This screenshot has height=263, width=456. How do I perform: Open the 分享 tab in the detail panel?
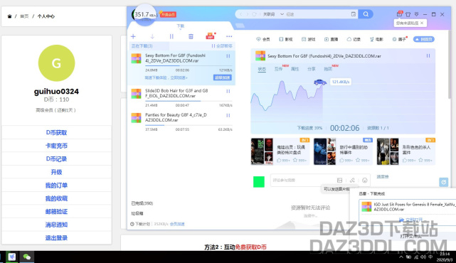[x=311, y=69]
